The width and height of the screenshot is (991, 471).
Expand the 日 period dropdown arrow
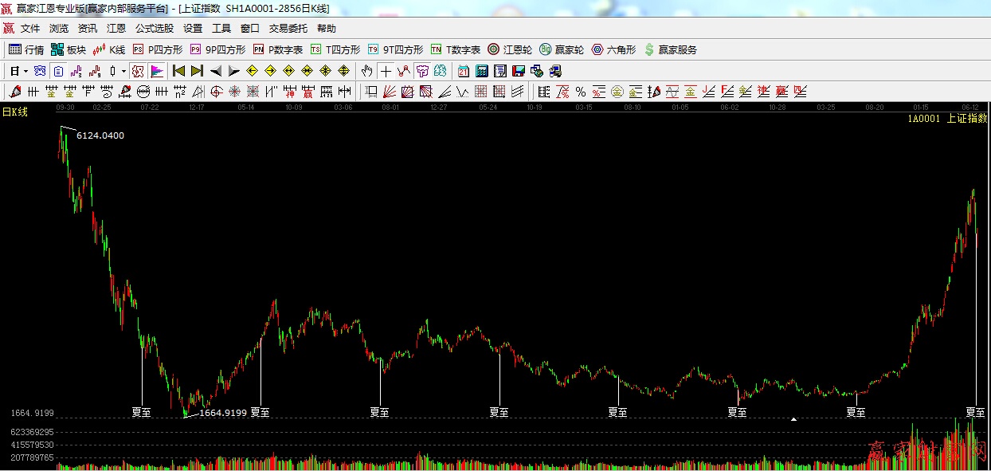(x=25, y=71)
